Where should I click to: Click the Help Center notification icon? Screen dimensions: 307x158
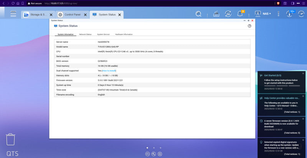[x=261, y=98]
